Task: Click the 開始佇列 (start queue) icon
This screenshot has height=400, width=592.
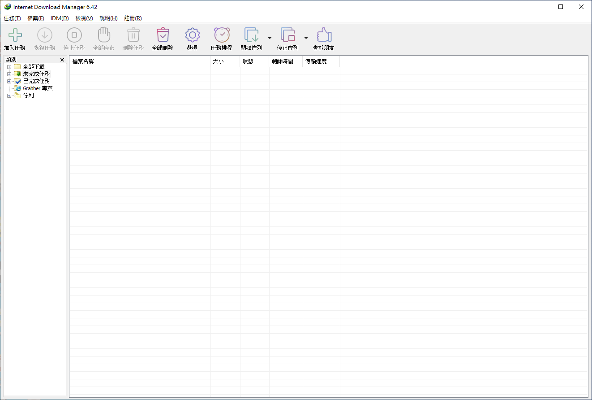Action: [251, 35]
